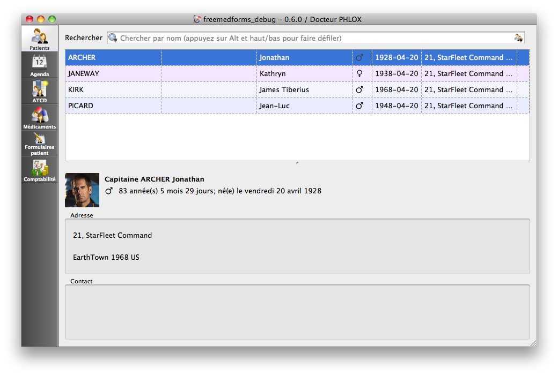
Task: Select patient KIRK in the list
Action: pos(76,89)
